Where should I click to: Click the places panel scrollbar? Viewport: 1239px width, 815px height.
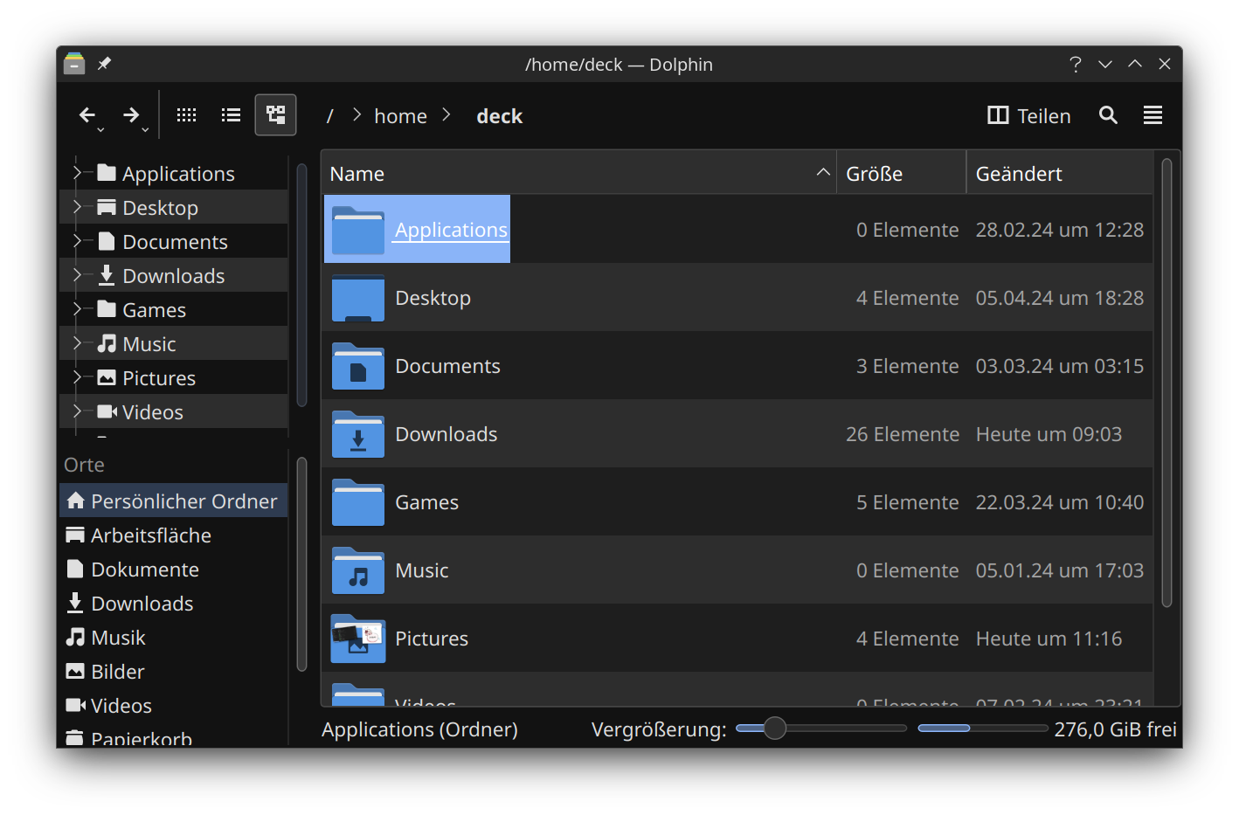point(301,564)
